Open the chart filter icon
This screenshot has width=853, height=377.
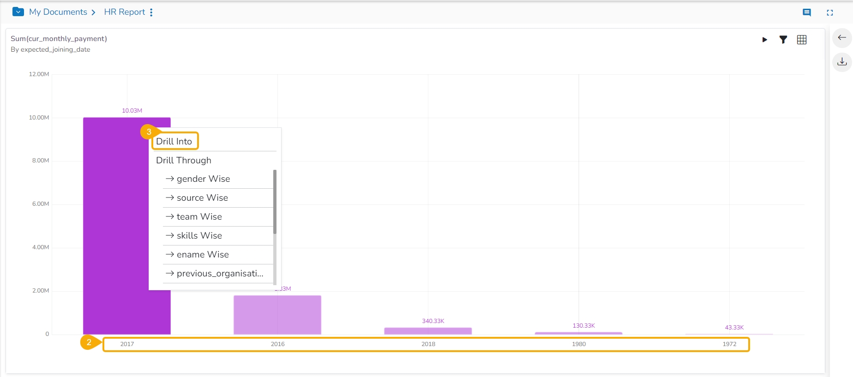(x=783, y=40)
